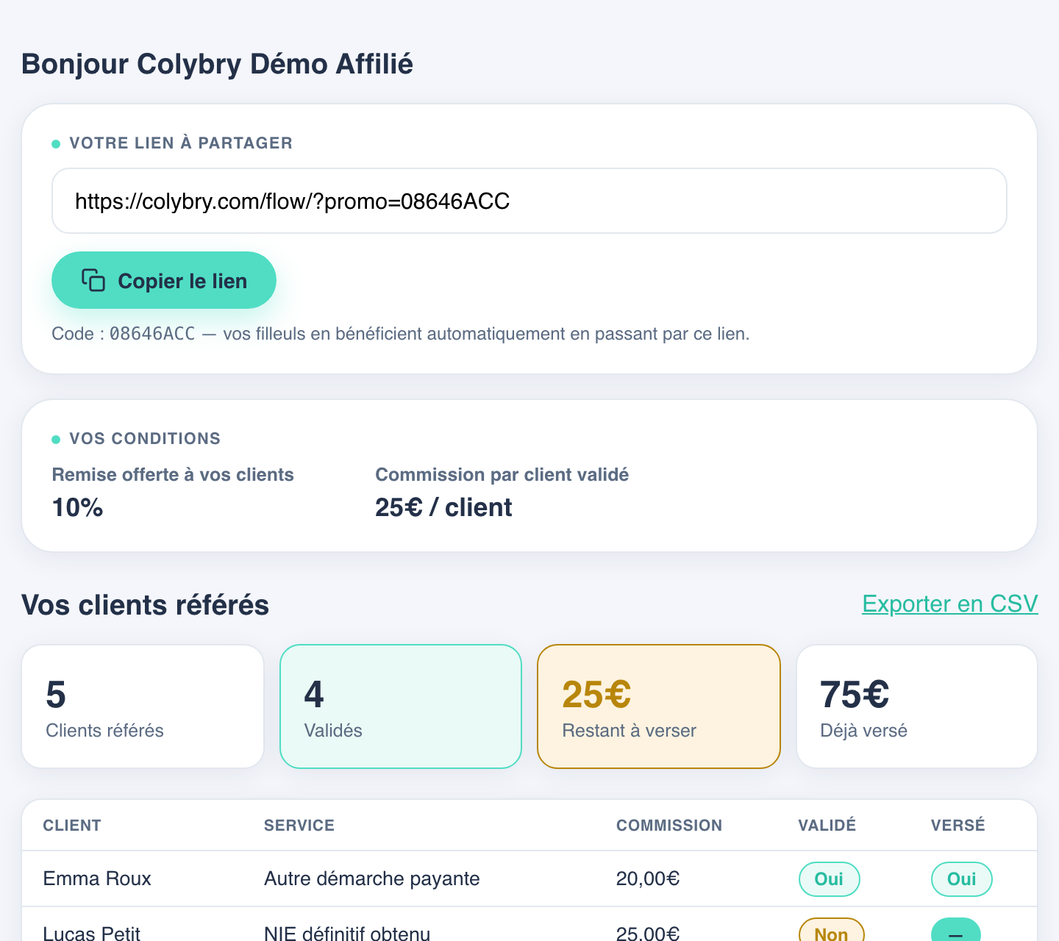Click Emma Roux's Validé Oui badge
The image size is (1059, 941).
click(x=830, y=879)
